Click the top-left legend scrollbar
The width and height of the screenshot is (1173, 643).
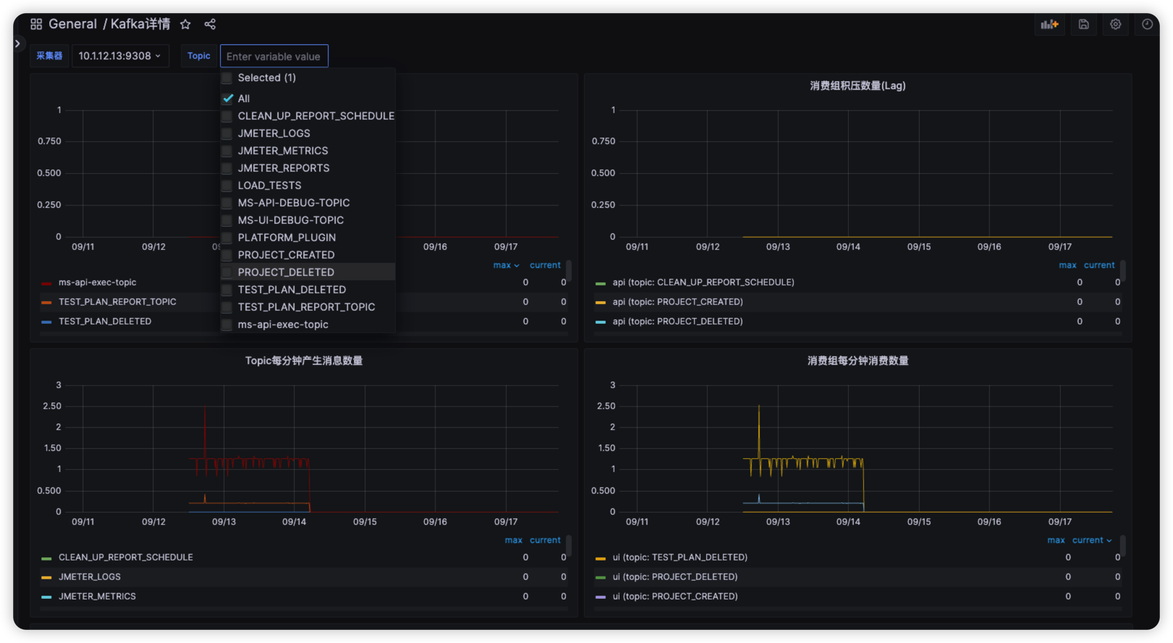569,271
